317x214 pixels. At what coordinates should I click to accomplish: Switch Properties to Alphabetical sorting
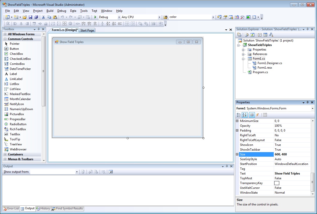coord(245,115)
